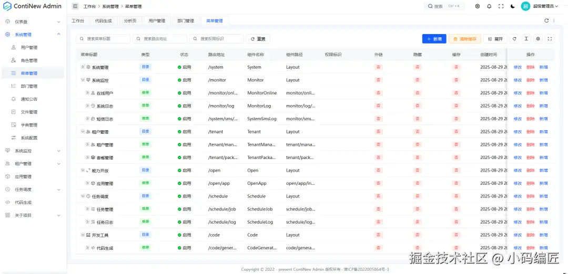Expand the 在线用户 row arrow

pyautogui.click(x=87, y=93)
